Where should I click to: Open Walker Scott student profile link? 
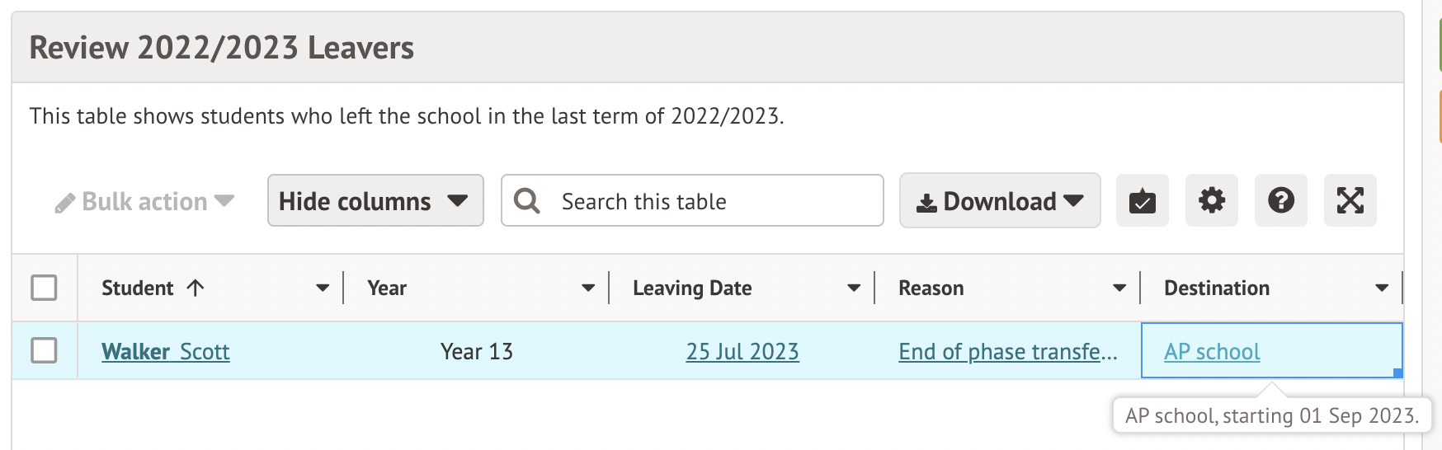165,352
